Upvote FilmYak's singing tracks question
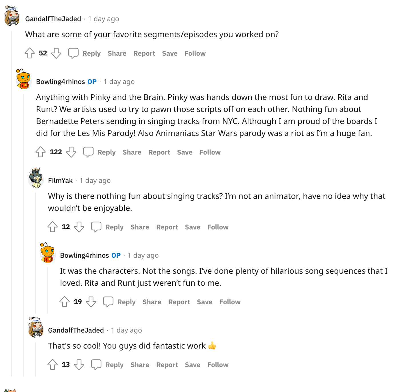This screenshot has height=392, width=420. point(53,227)
